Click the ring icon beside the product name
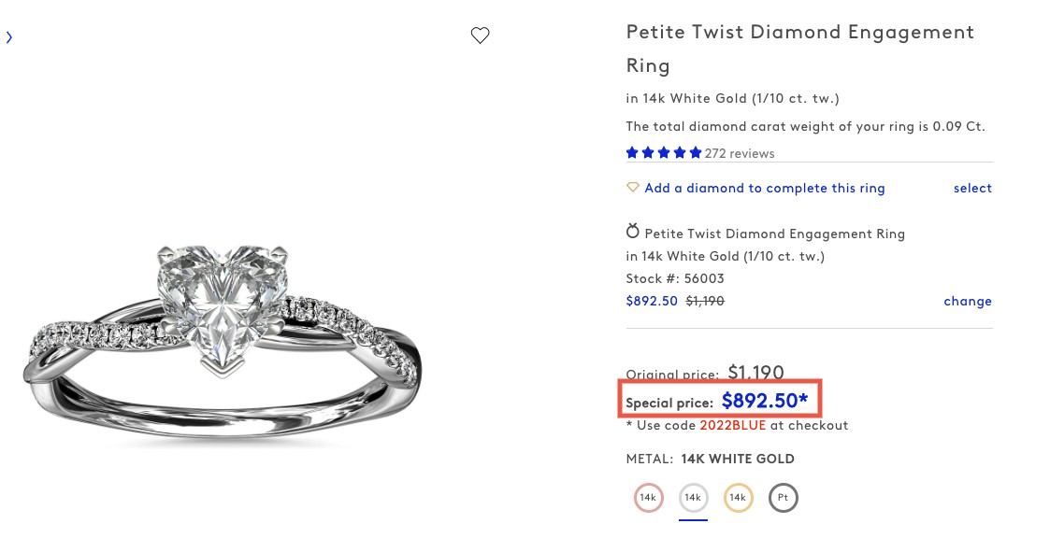The height and width of the screenshot is (538, 1050). click(x=632, y=231)
